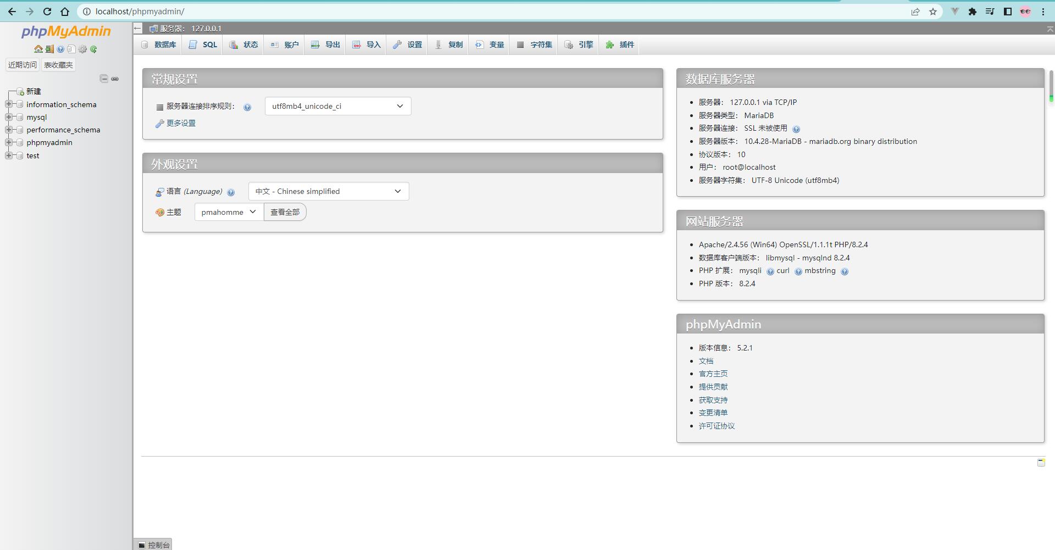Open the 引擎 tab
Image resolution: width=1055 pixels, height=550 pixels.
click(579, 45)
